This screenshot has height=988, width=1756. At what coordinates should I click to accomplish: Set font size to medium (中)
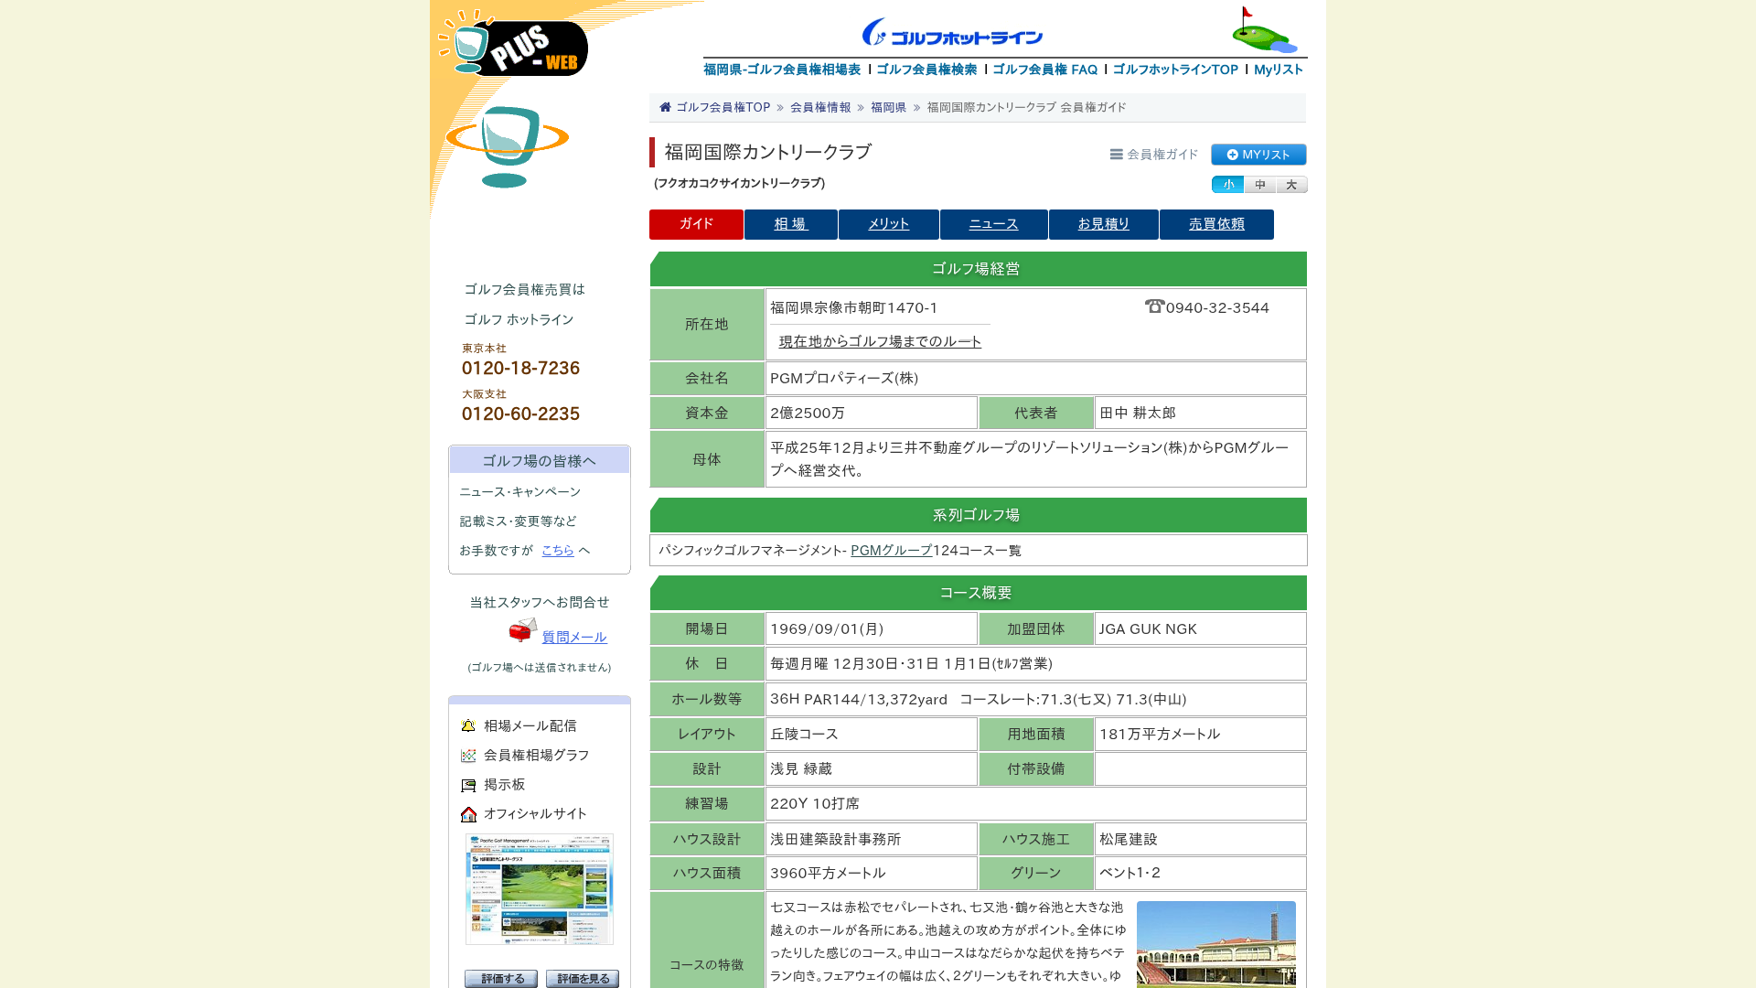tap(1259, 185)
